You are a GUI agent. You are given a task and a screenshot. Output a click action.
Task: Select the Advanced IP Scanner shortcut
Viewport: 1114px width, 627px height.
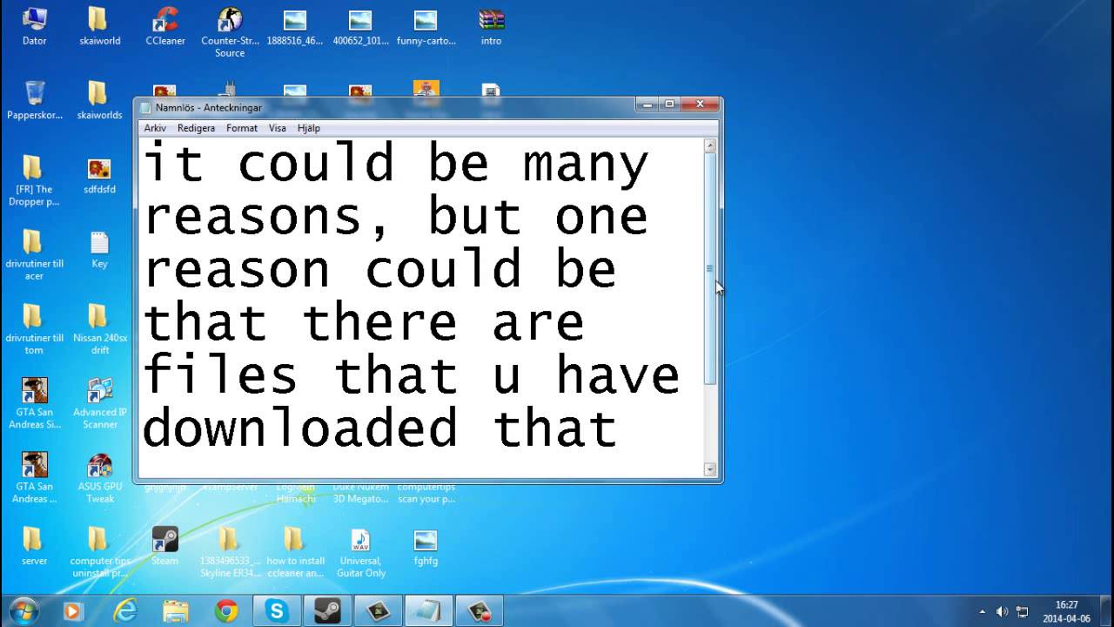(99, 403)
